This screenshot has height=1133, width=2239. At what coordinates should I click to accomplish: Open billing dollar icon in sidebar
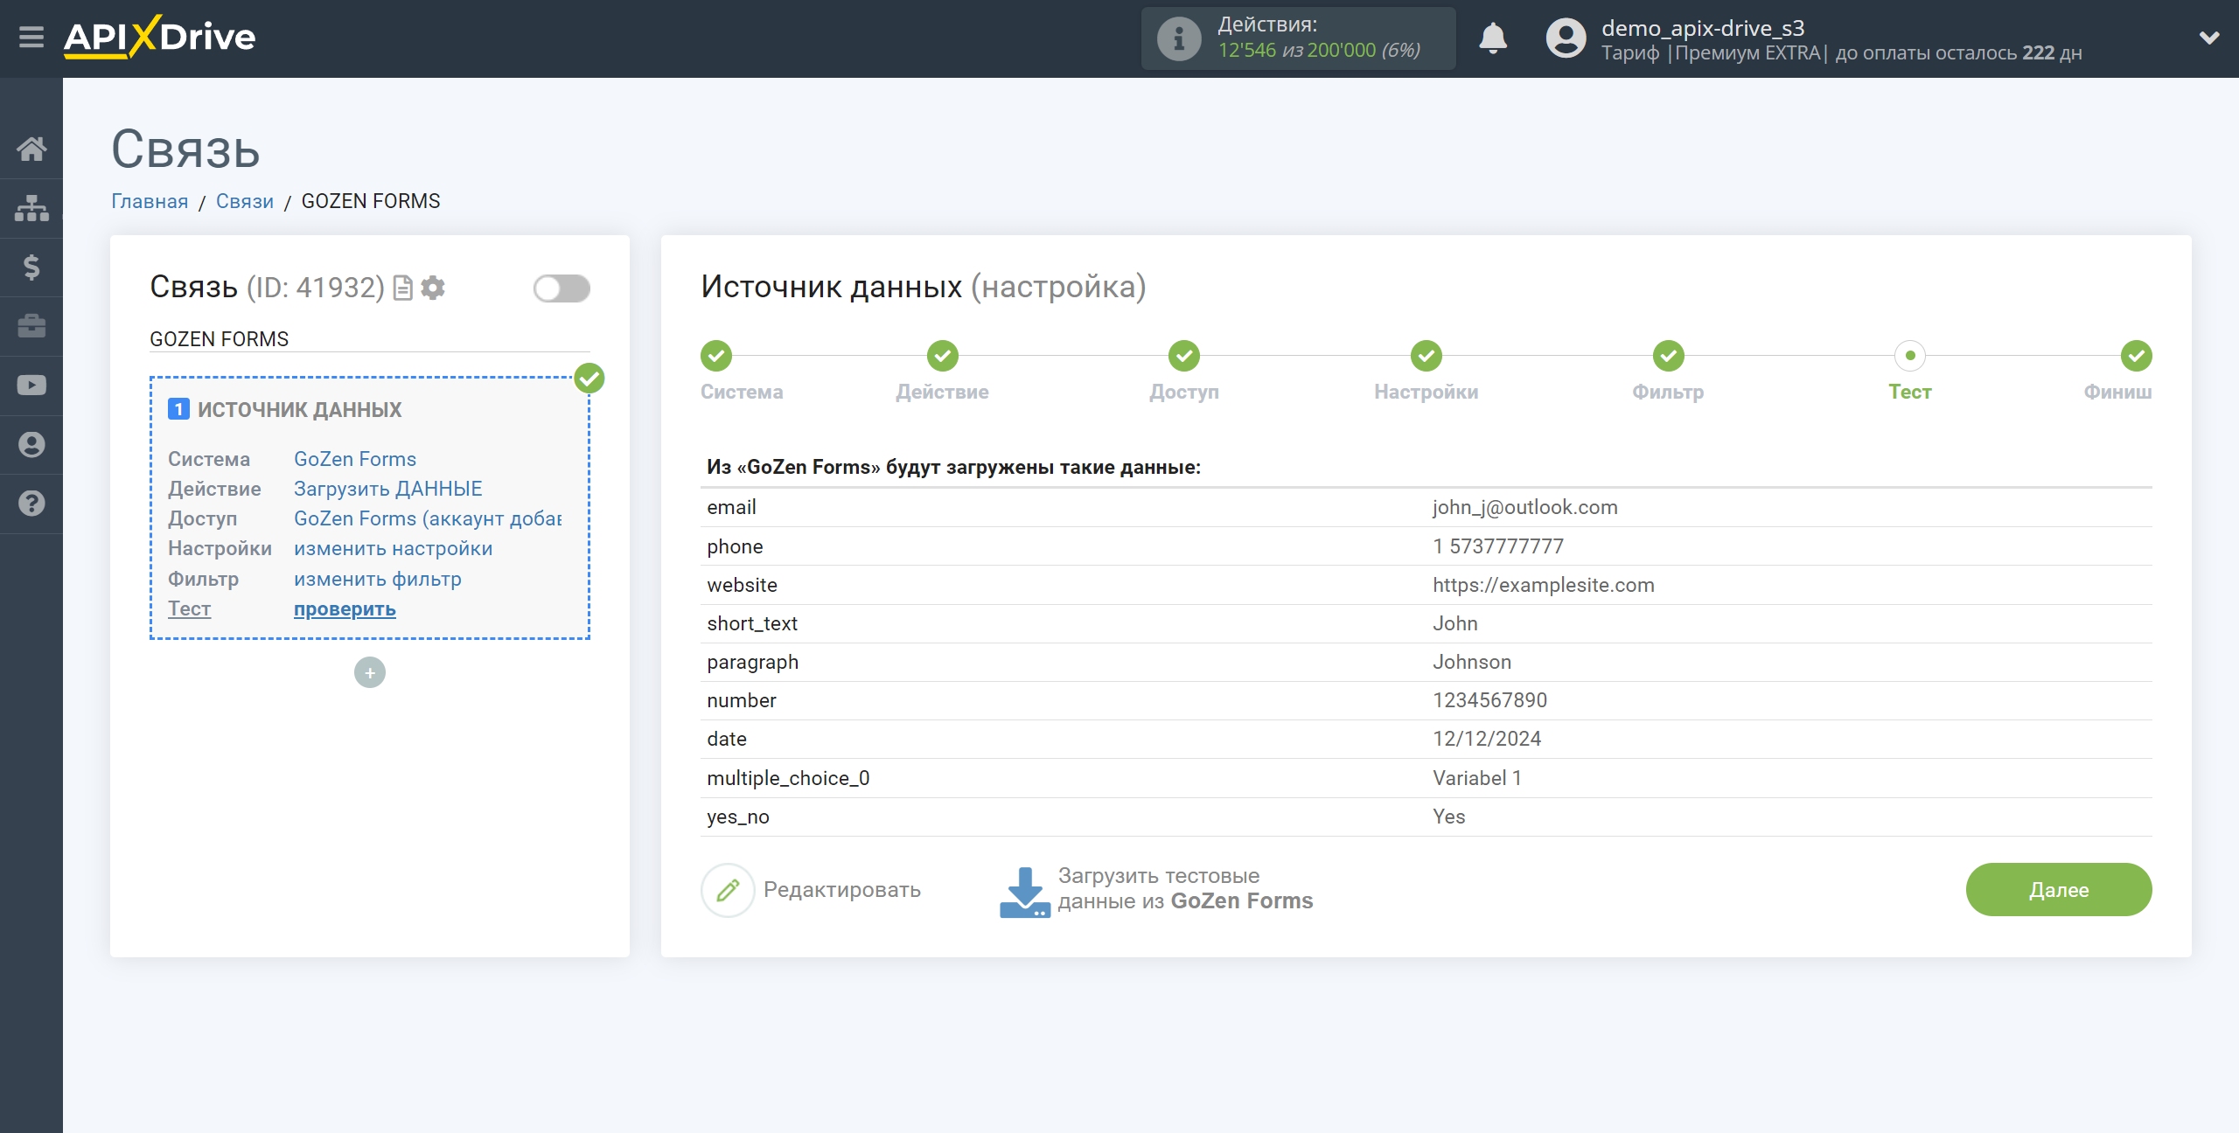coord(31,267)
